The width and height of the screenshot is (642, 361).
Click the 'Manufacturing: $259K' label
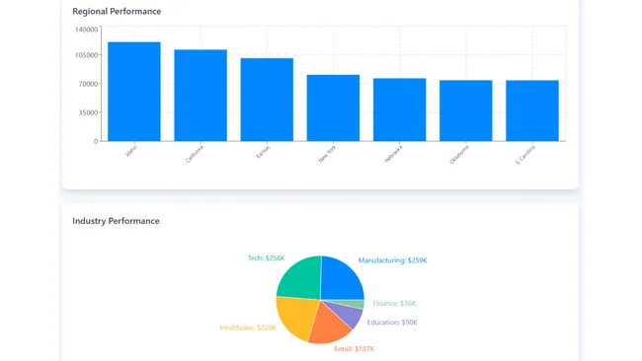[x=393, y=260]
